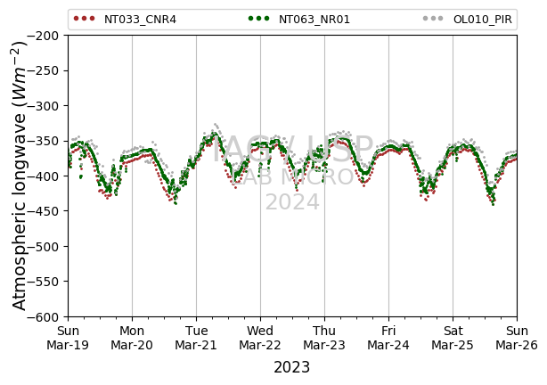Click the red NT033_CNR4 legend marker
Screen dimensions: 547x385
(84, 19)
